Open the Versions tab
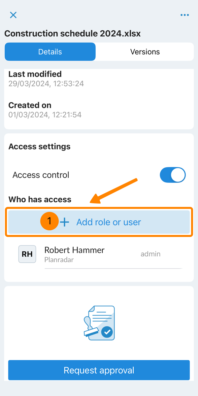This screenshot has height=396, width=198. (145, 52)
